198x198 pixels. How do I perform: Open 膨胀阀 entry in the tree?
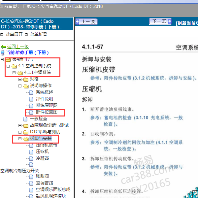click(x=42, y=177)
